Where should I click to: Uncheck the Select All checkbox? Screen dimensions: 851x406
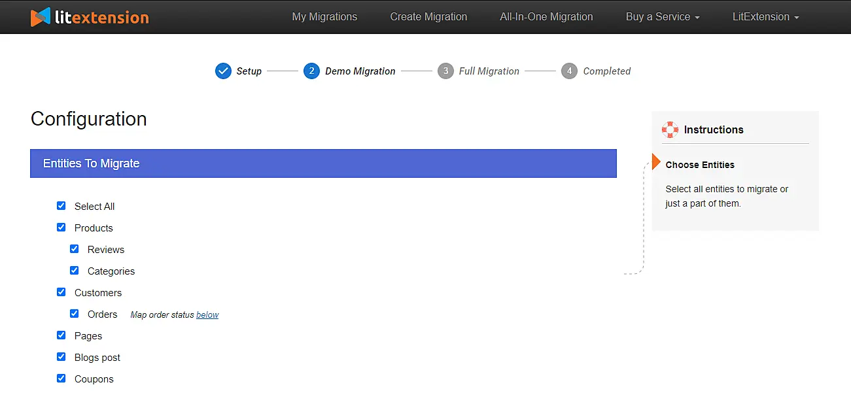pyautogui.click(x=61, y=205)
